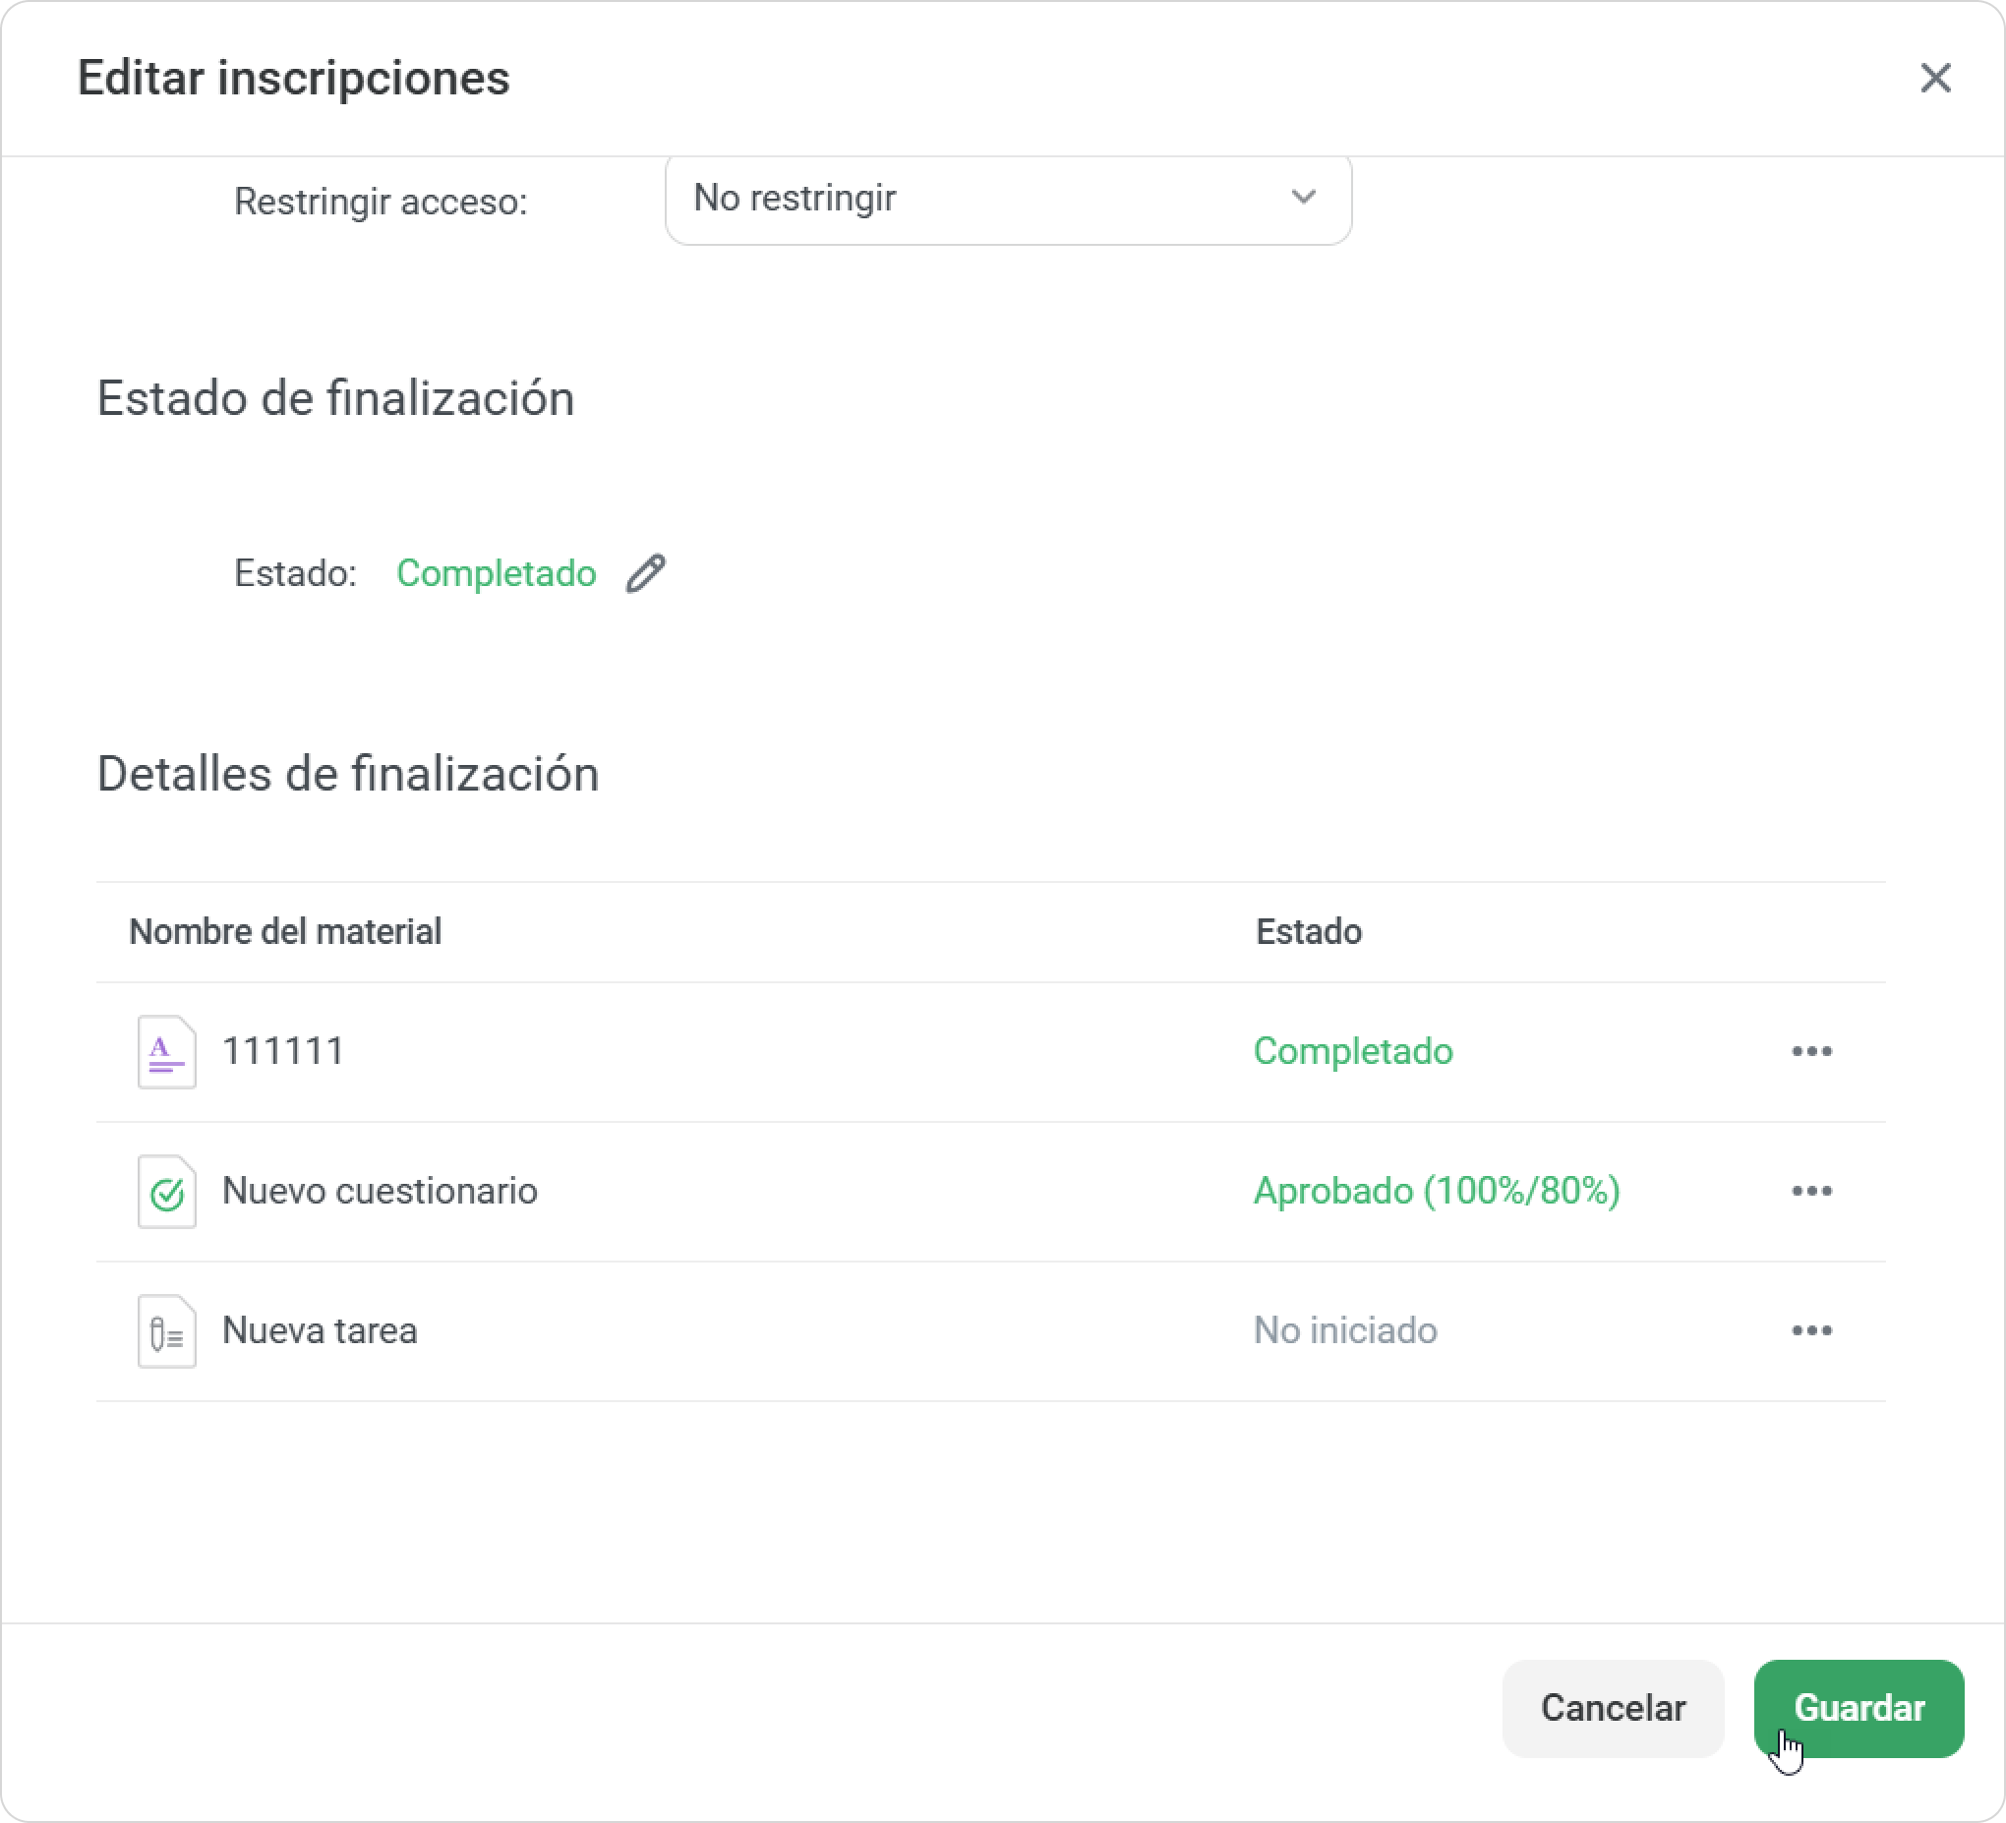This screenshot has width=2006, height=1823.
Task: Select the Nuevo cuestionario material name
Action: coord(380,1191)
